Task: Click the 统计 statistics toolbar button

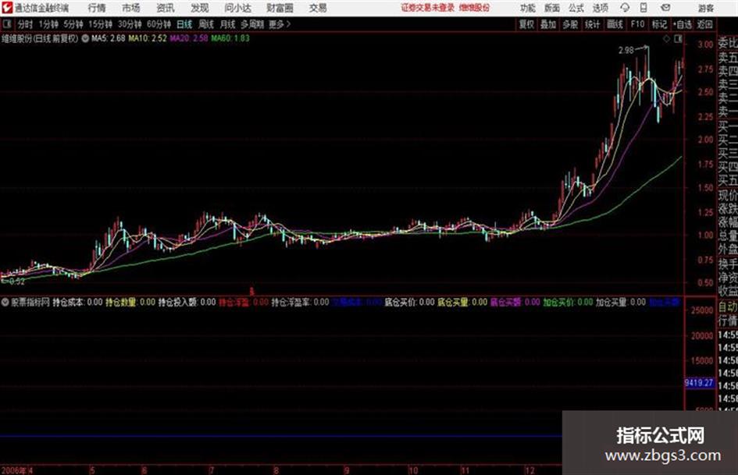Action: pyautogui.click(x=592, y=24)
